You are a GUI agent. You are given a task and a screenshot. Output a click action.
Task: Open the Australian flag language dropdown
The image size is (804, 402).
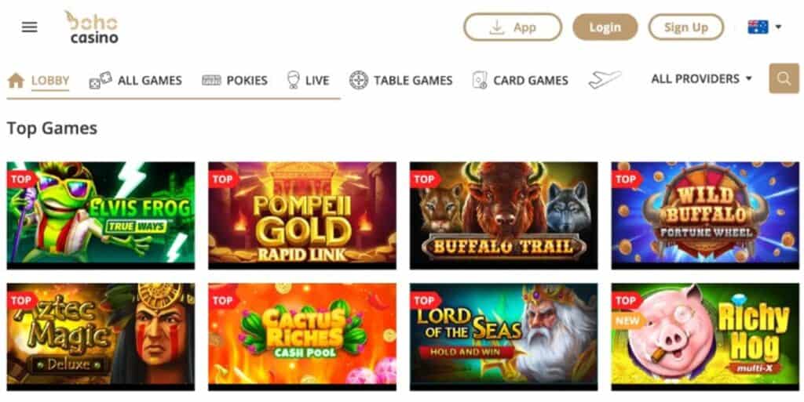coord(764,27)
